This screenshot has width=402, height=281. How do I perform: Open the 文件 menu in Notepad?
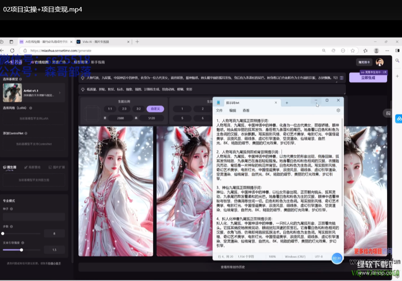[219, 110]
